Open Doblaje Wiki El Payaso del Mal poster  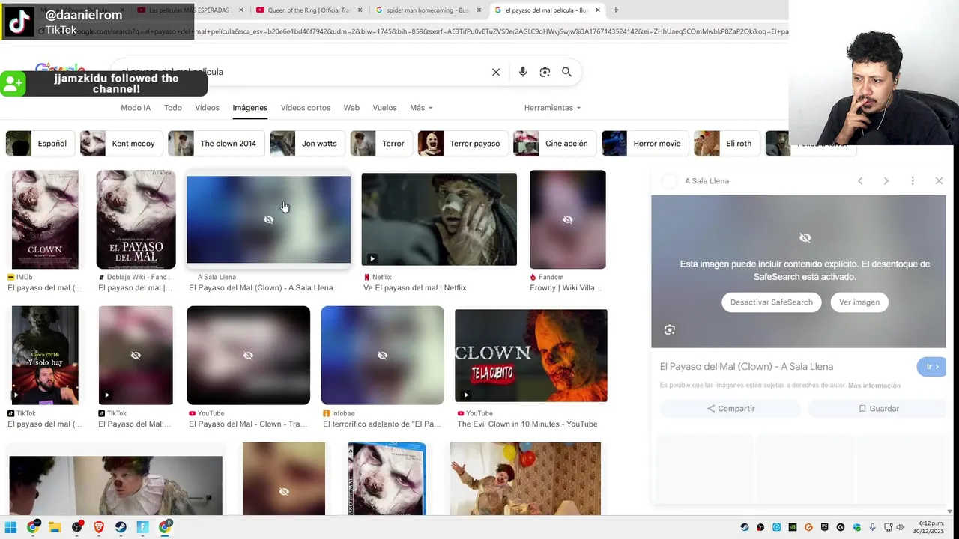pyautogui.click(x=136, y=219)
